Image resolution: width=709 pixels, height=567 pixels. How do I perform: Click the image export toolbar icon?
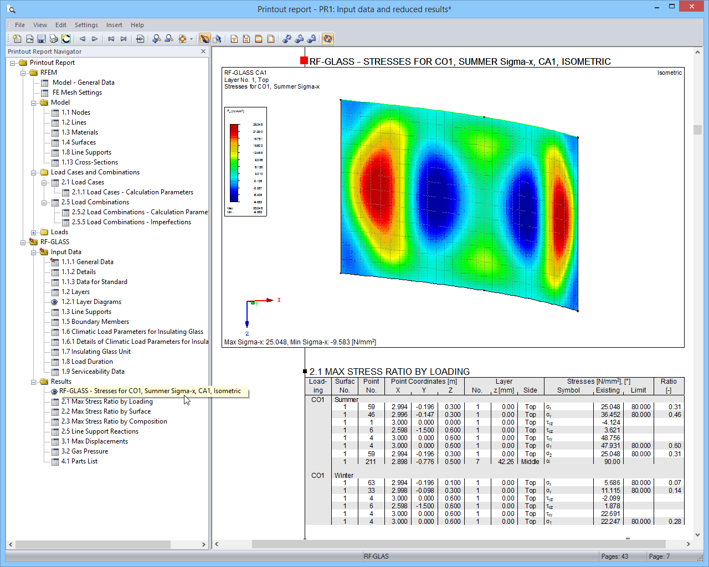click(29, 39)
